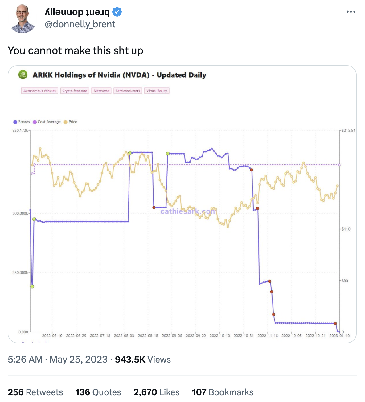Image resolution: width=365 pixels, height=402 pixels.
Task: Open the 136 Quotes list
Action: click(98, 392)
